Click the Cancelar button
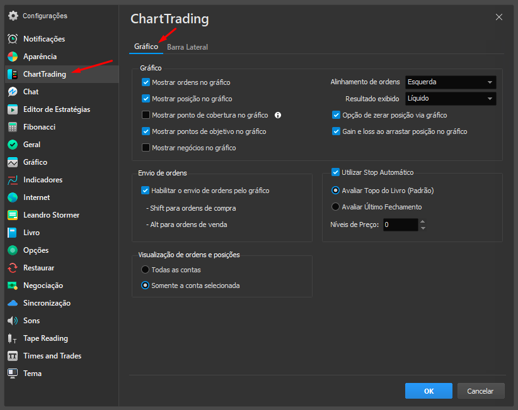518x410 pixels. [x=480, y=391]
